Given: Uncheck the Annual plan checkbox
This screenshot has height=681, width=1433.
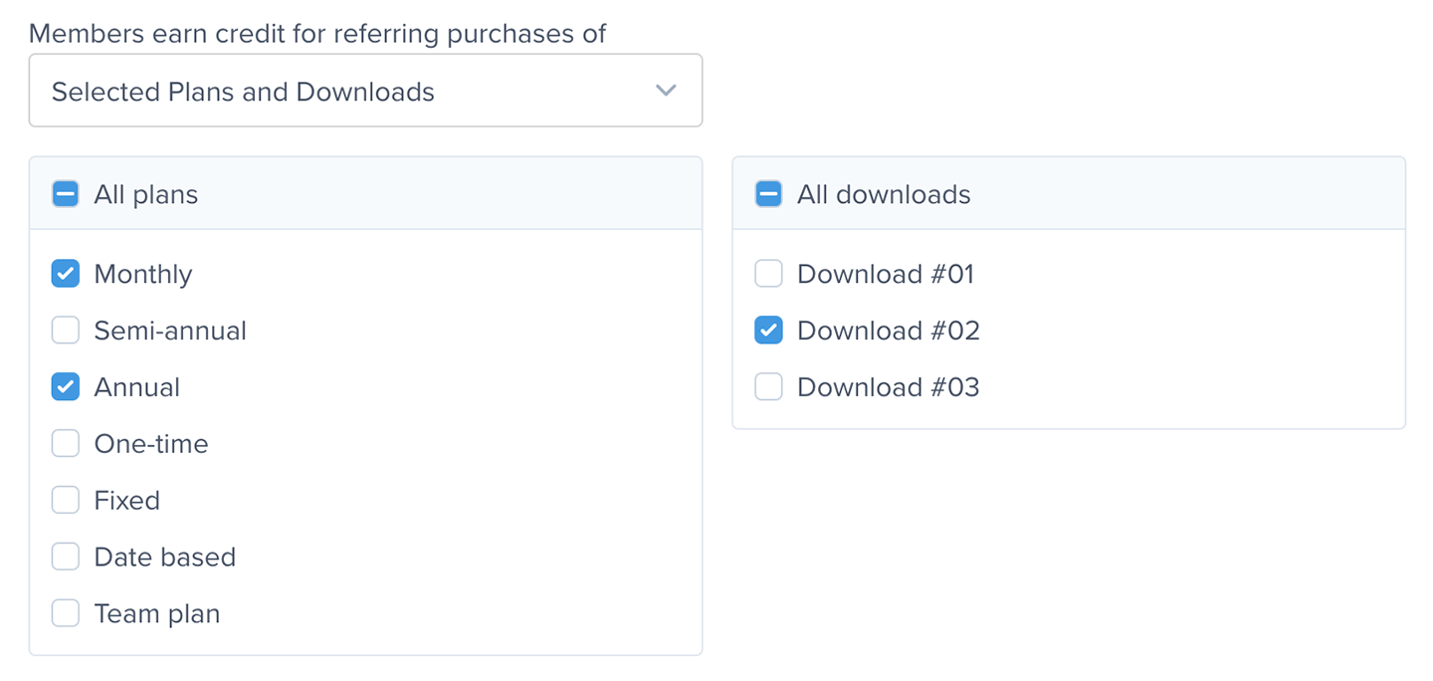Looking at the screenshot, I should click(x=66, y=387).
